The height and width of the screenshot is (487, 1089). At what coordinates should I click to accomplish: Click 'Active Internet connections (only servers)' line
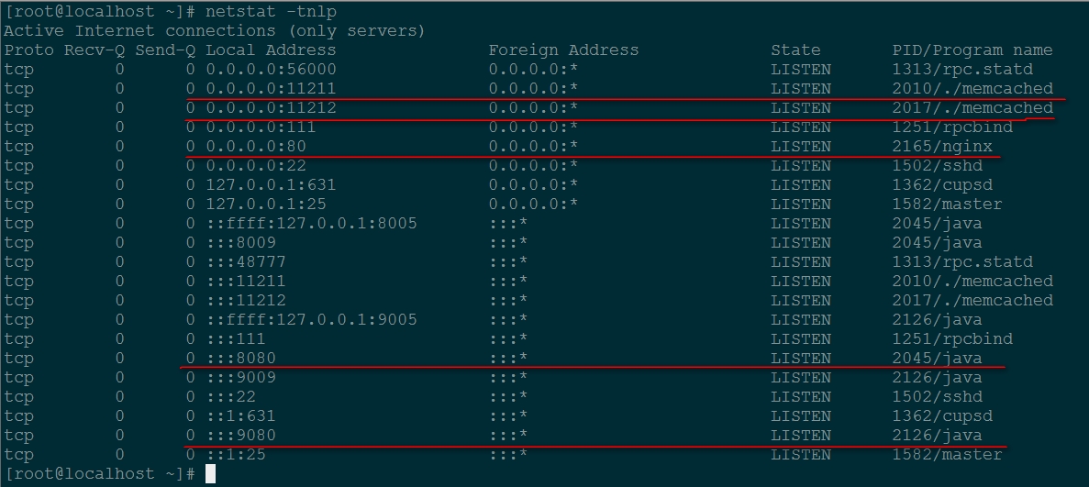pyautogui.click(x=214, y=31)
